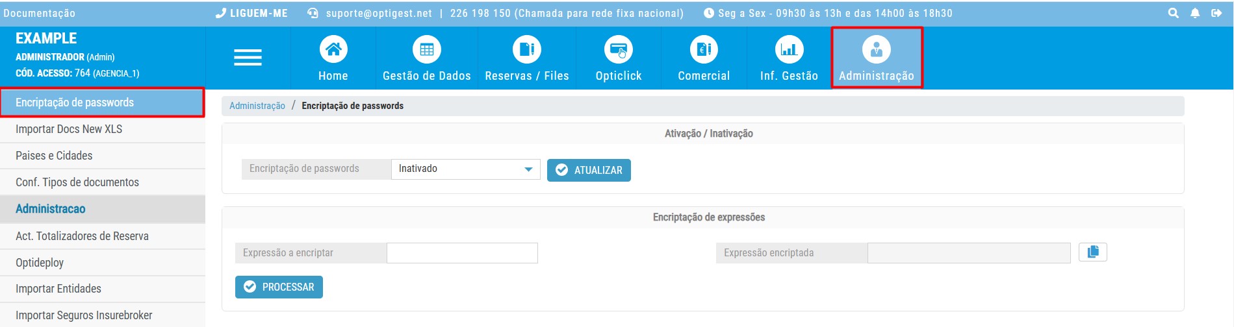Viewport: 1234px width, 327px height.
Task: Go to Home via the house icon
Action: pyautogui.click(x=333, y=50)
